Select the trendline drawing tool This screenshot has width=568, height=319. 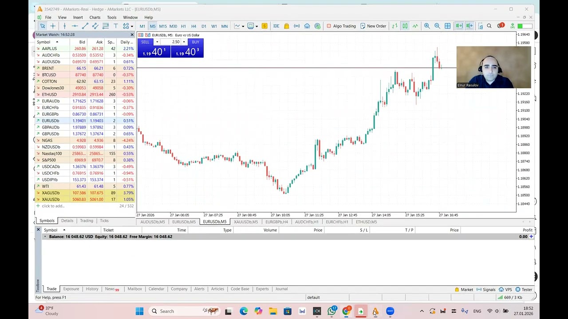[85, 26]
